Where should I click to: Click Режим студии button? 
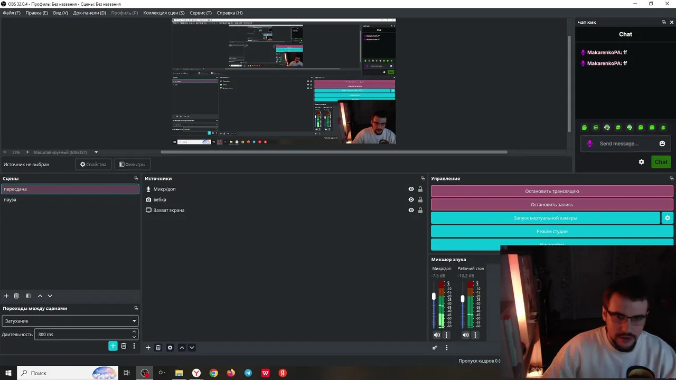pos(552,231)
